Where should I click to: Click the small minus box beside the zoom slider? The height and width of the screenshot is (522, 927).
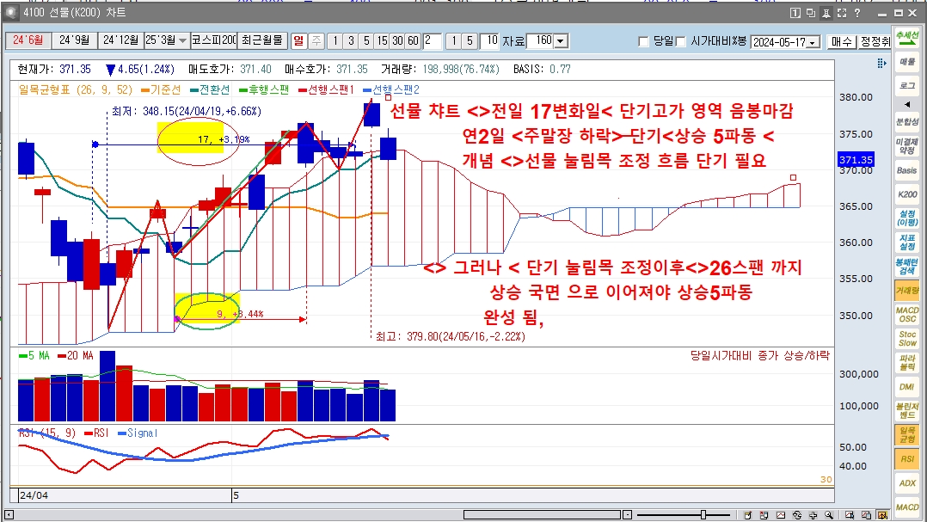point(628,515)
